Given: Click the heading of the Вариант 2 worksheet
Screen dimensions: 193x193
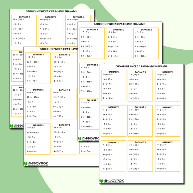Looking at the screenshot, I should coord(119,24).
